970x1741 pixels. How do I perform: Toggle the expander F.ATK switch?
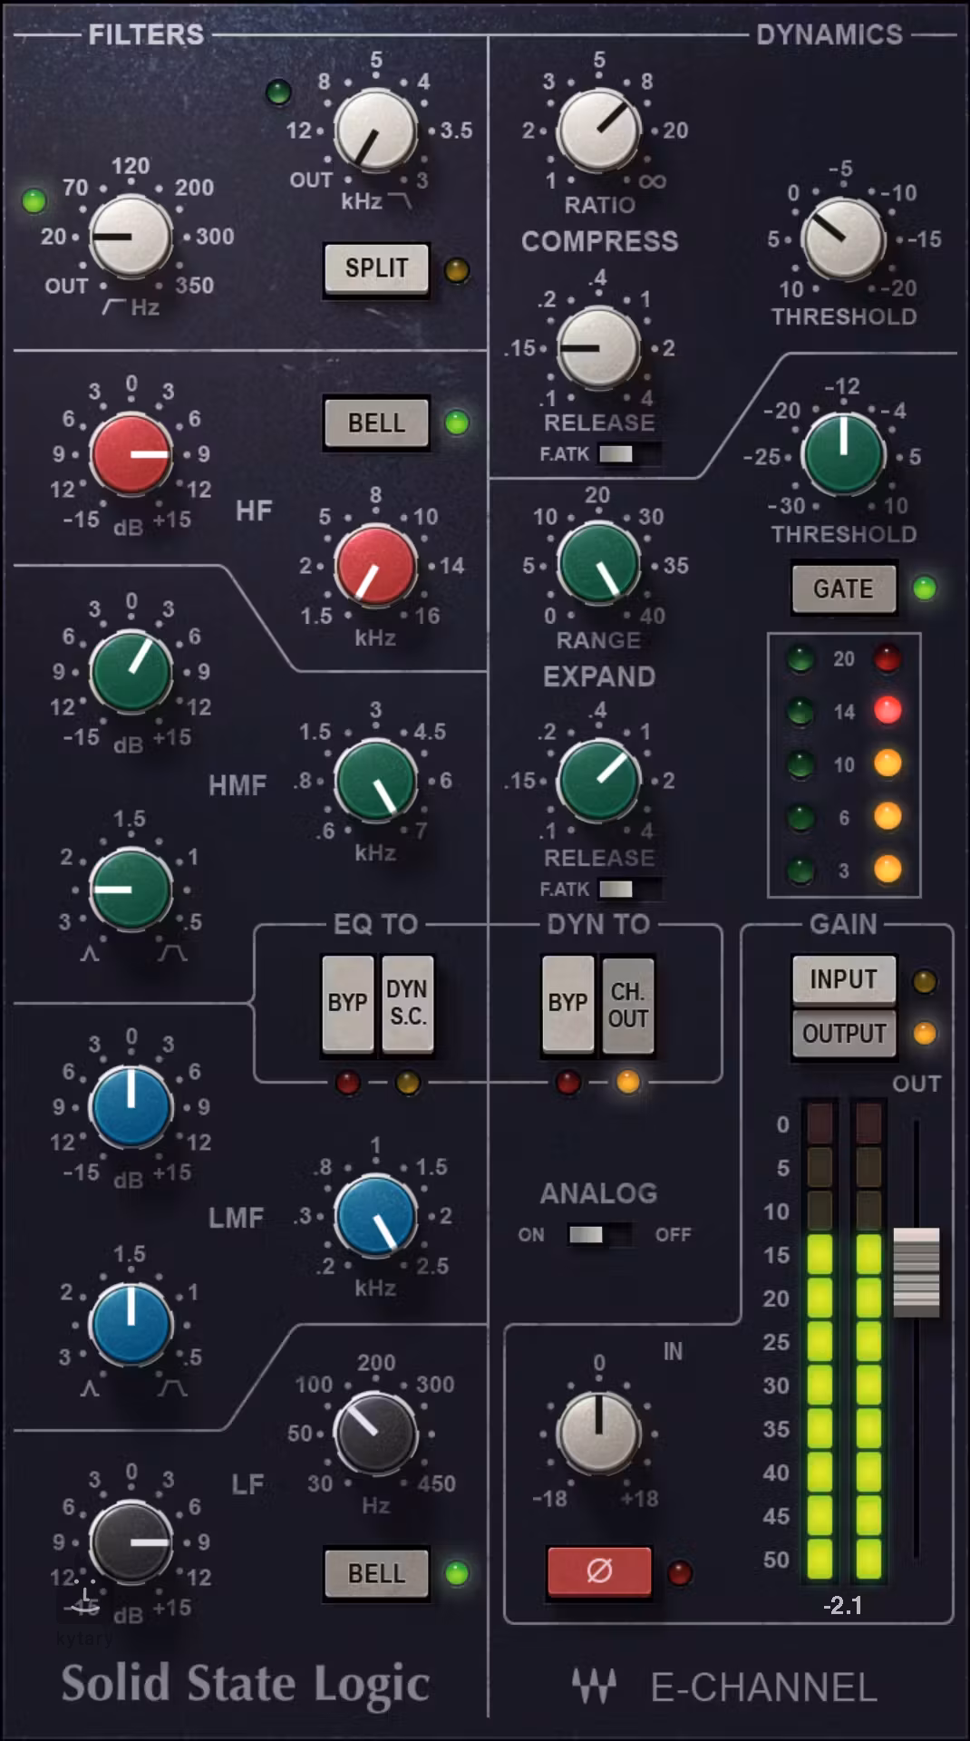(x=628, y=889)
